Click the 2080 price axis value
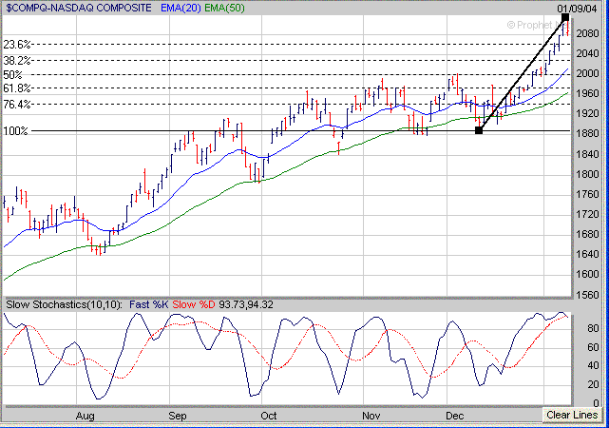The height and width of the screenshot is (428, 609). click(x=588, y=33)
